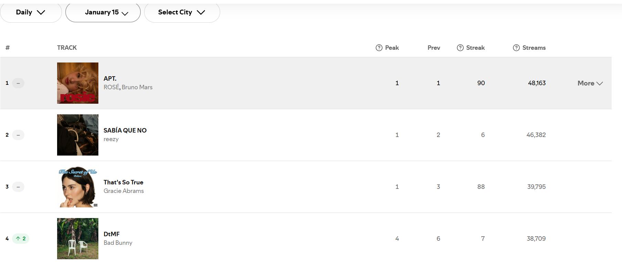The width and height of the screenshot is (622, 262).
Task: Click The Secret of Us album cover
Action: [78, 187]
